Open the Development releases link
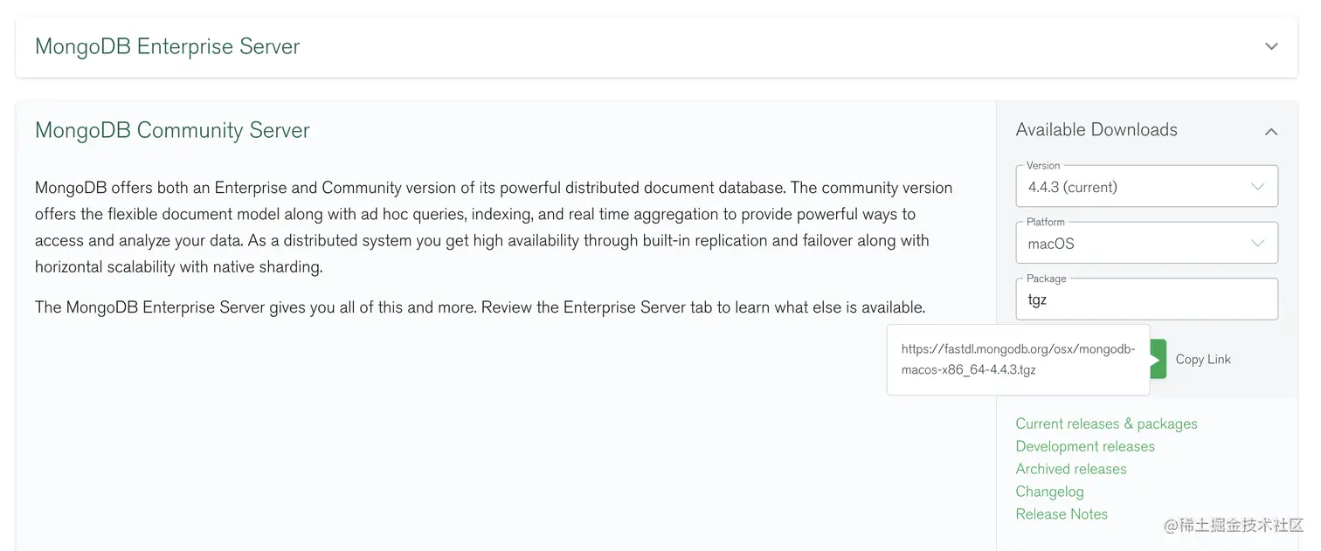Screen dimensions: 1321x551 click(1084, 446)
